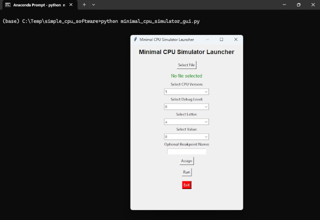Open the Select Letter dropdown
Screen dimensions: 320x220
coord(186,121)
